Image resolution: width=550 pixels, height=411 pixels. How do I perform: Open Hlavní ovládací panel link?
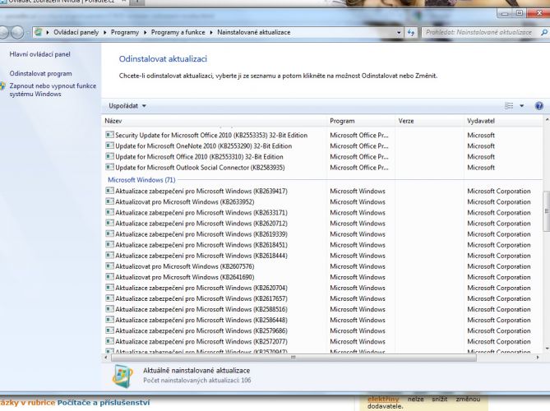click(x=39, y=54)
